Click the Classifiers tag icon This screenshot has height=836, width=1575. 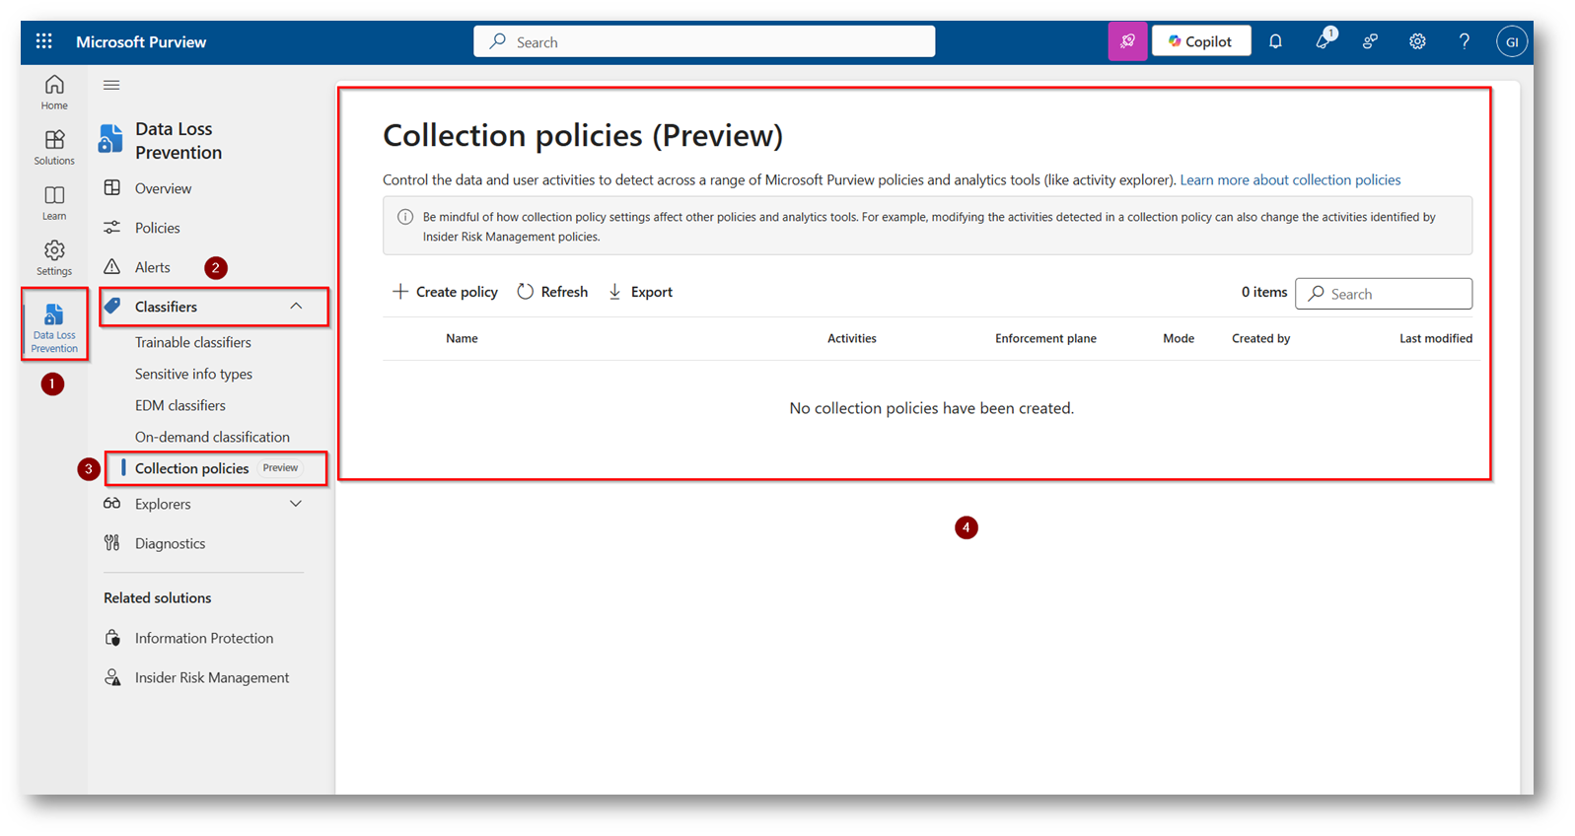click(x=112, y=306)
